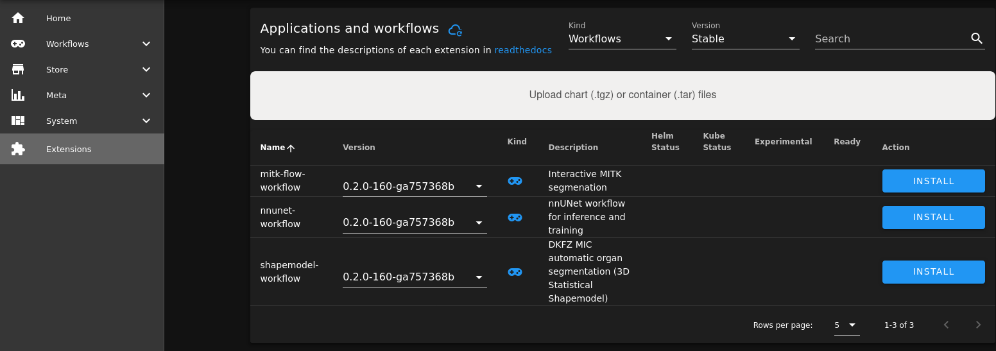Screen dimensions: 996x351
Task: Click the Meta bar chart icon
Action: 18,95
